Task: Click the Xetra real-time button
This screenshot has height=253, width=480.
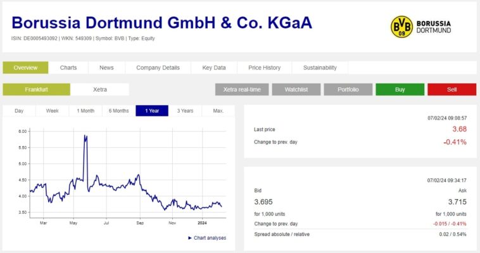Action: pos(242,90)
